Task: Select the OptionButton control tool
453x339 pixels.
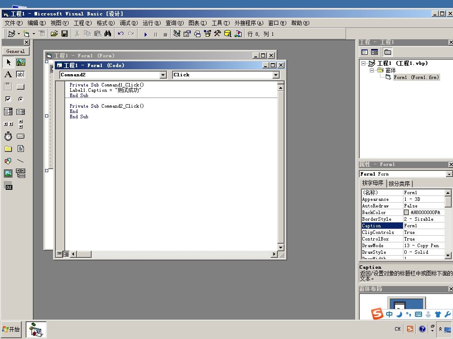Action: [20, 99]
